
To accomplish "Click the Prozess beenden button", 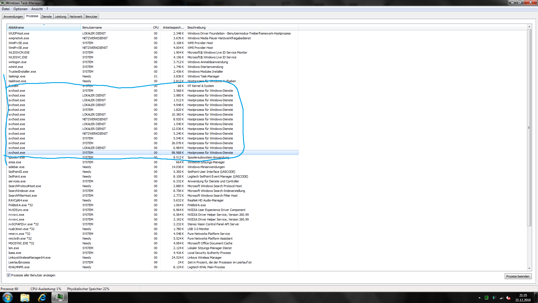I will click(x=518, y=276).
